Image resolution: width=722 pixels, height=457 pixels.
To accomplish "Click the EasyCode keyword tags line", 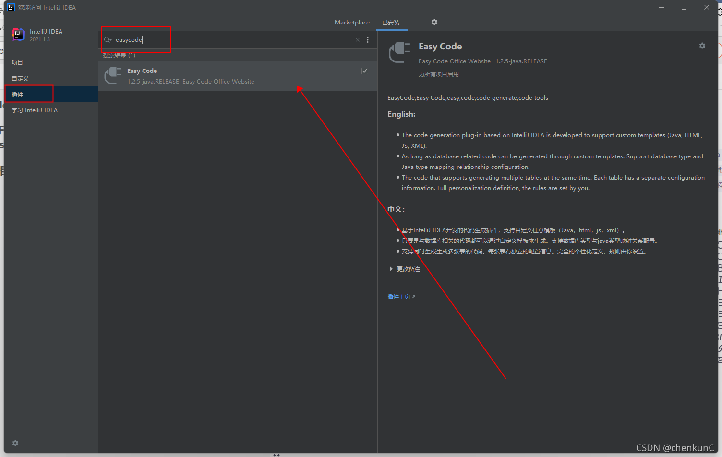I will click(x=468, y=98).
